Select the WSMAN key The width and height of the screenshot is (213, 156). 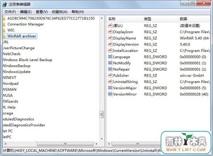tap(10, 89)
